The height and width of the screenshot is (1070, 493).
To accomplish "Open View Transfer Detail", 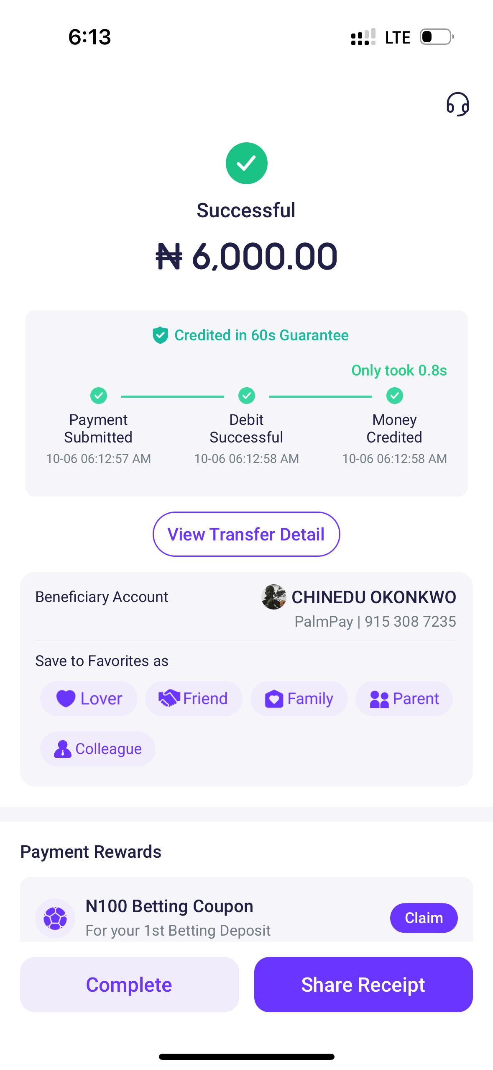I will pyautogui.click(x=246, y=534).
